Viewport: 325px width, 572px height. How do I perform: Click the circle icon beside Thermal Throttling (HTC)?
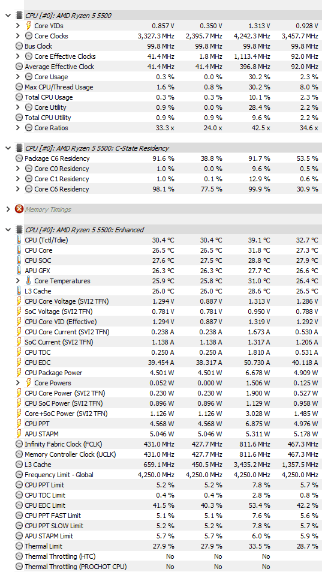click(x=19, y=556)
